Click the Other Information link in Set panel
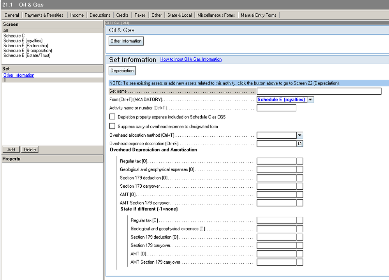 point(19,75)
